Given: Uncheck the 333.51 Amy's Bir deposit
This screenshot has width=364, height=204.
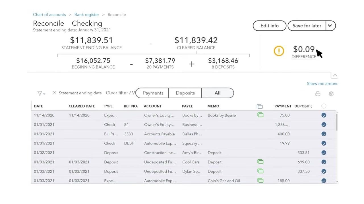Looking at the screenshot, I should pyautogui.click(x=324, y=153).
